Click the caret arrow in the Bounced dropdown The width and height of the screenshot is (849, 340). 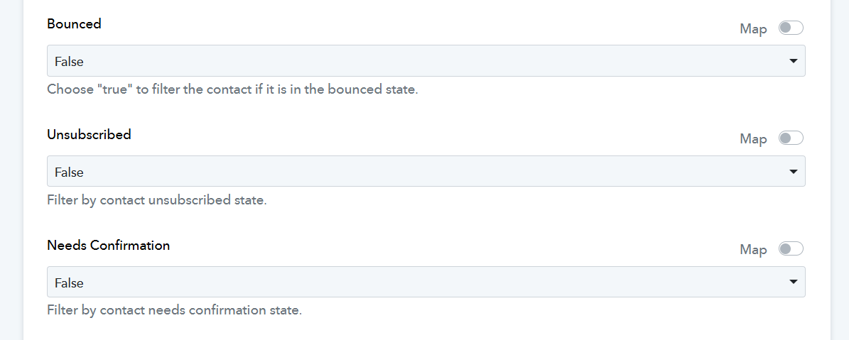click(x=794, y=61)
